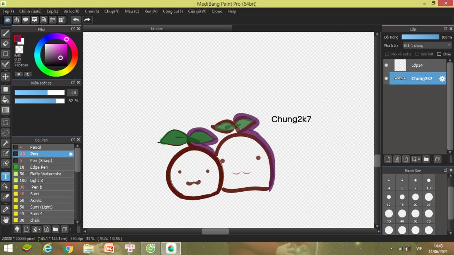Open the Lớp(L) menu
Viewport: 454px width, 255px height.
click(52, 11)
